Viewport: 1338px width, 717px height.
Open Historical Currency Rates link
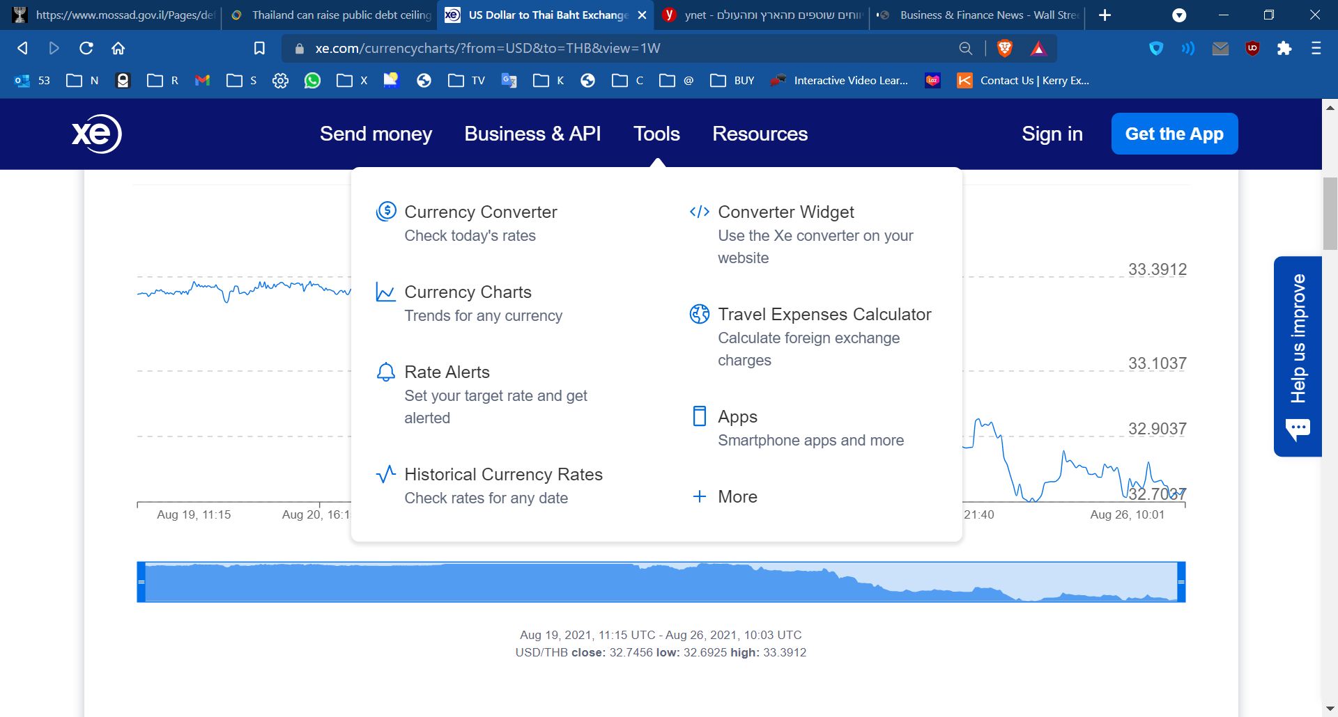tap(503, 474)
